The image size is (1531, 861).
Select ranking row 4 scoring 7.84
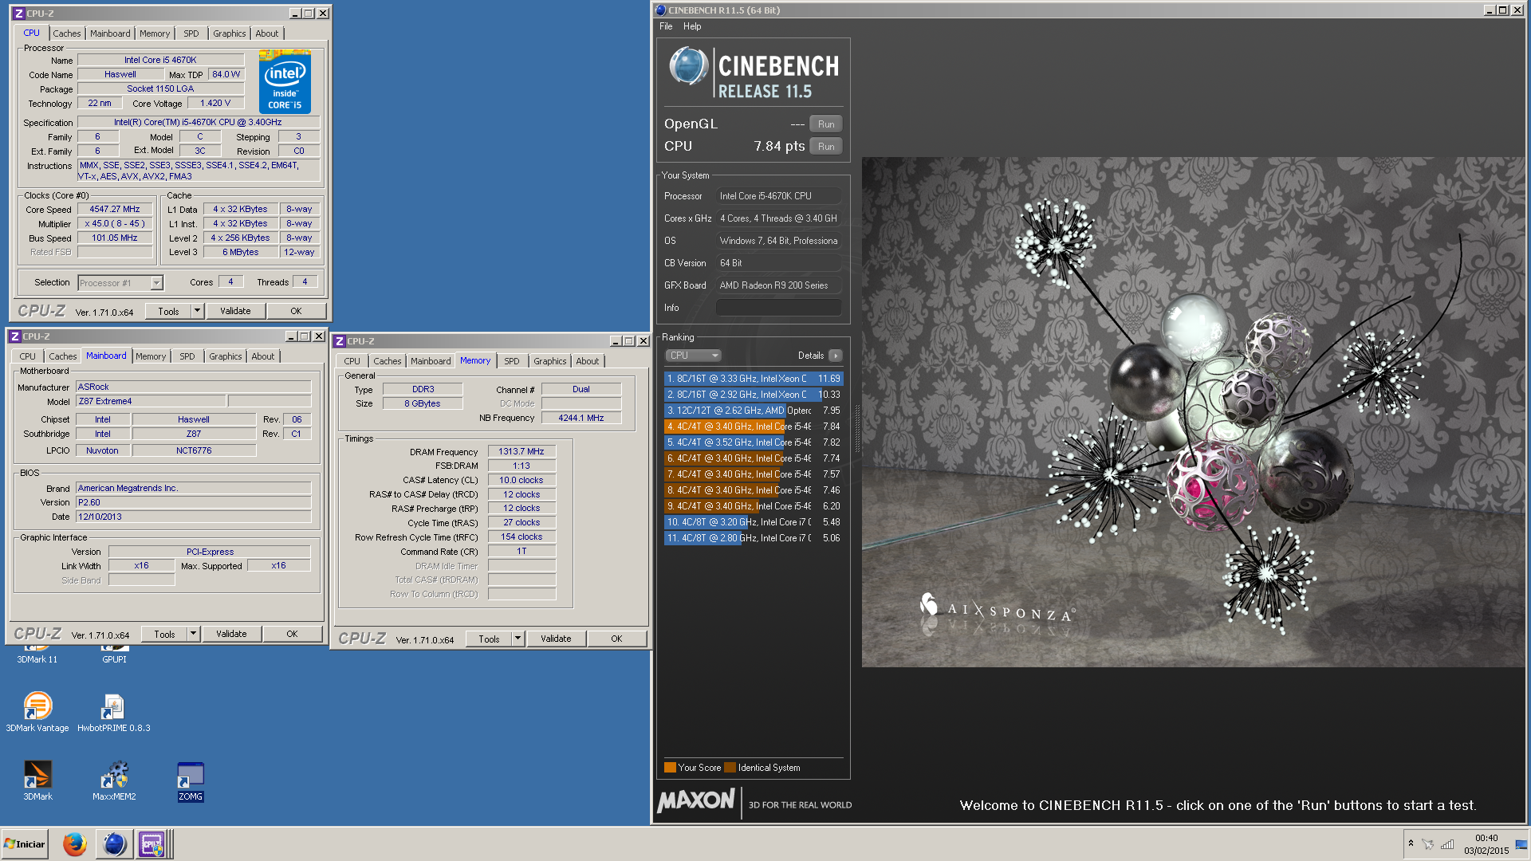754,427
